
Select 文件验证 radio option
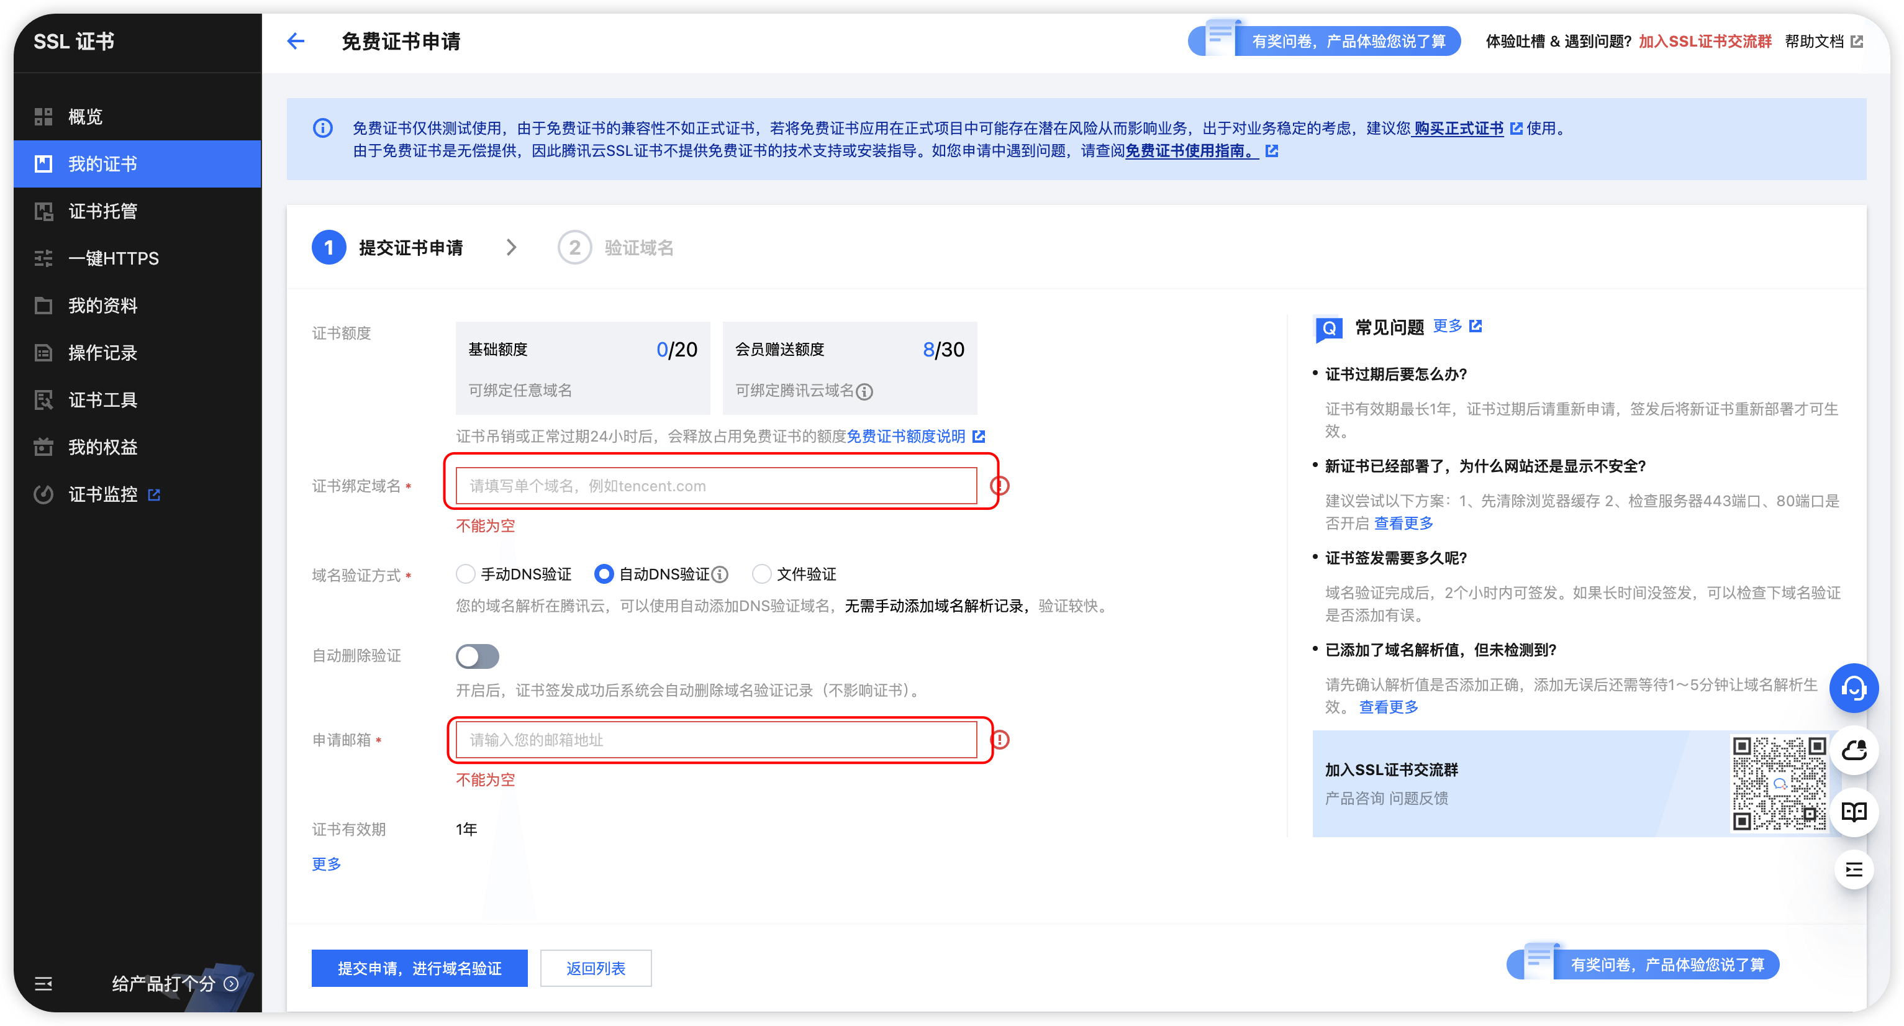pyautogui.click(x=761, y=574)
